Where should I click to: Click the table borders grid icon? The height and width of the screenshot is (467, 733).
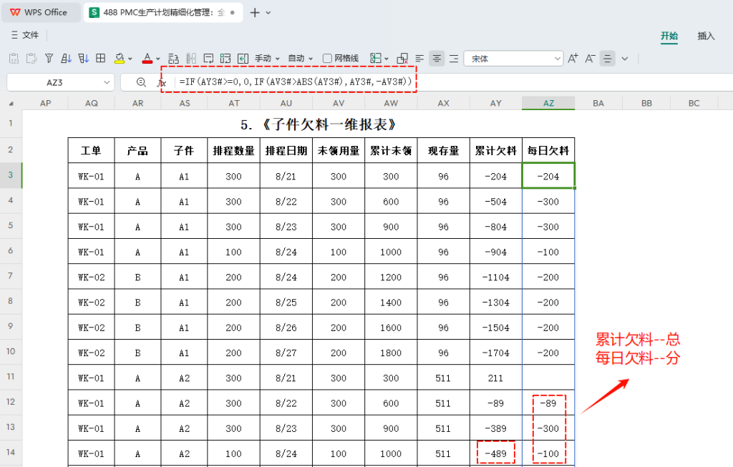coord(100,59)
